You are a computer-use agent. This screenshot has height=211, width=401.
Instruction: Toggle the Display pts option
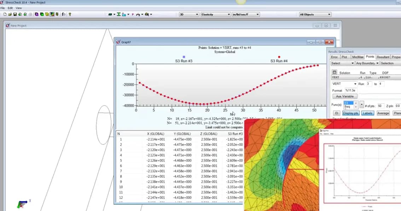click(x=351, y=113)
